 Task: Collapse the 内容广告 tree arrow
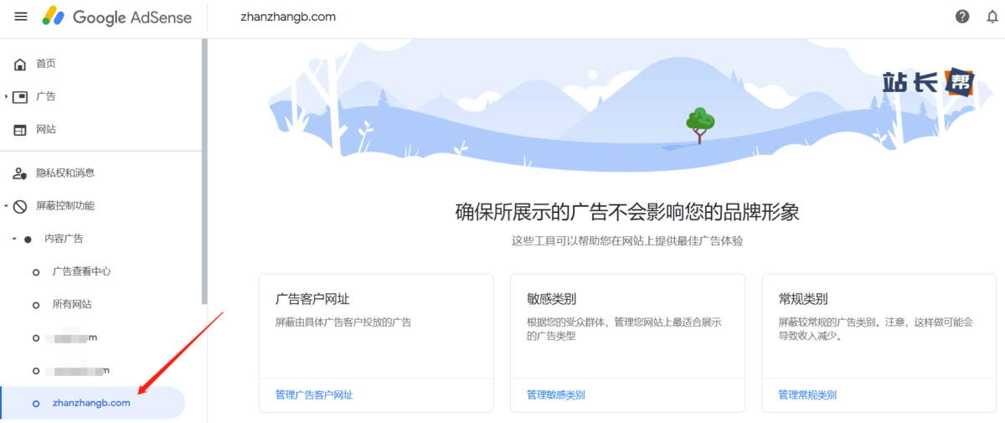pyautogui.click(x=14, y=239)
